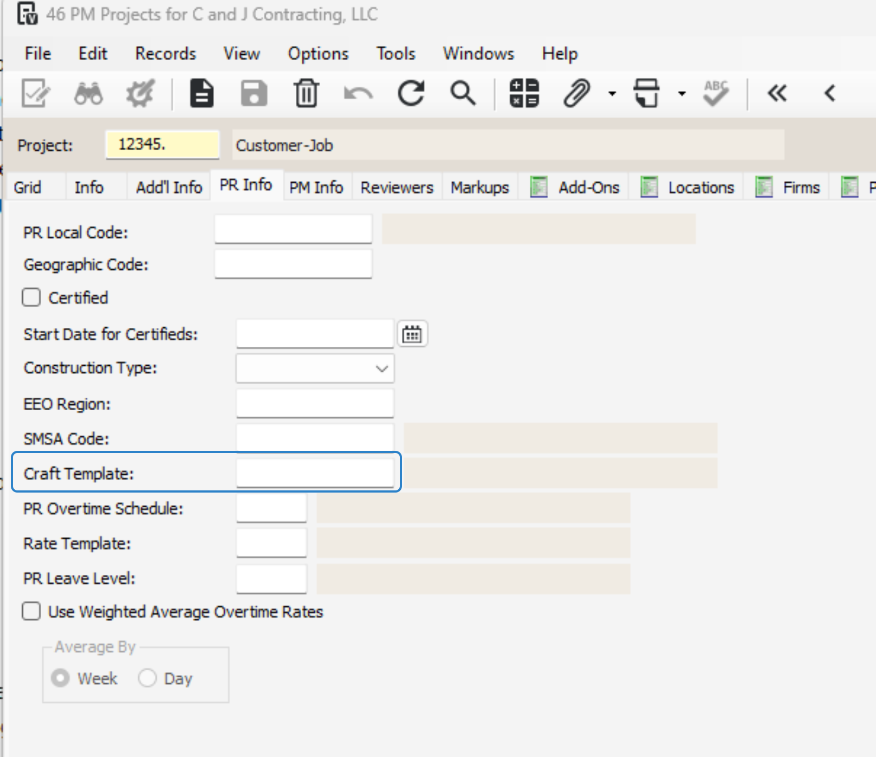The image size is (876, 757).
Task: Open the Firms tab
Action: click(787, 187)
